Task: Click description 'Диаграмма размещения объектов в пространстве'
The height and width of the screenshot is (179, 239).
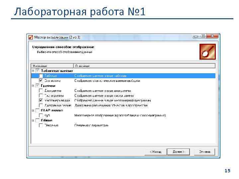Action: 111,105
